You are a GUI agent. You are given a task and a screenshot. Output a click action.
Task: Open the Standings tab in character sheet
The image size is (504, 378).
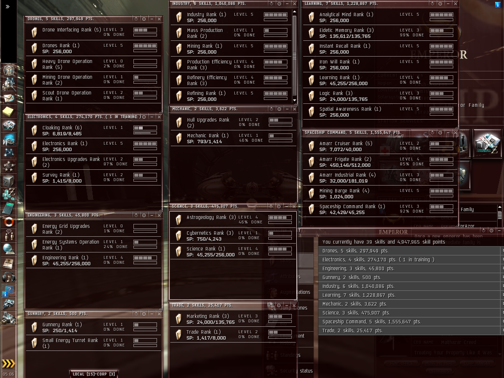(x=289, y=355)
